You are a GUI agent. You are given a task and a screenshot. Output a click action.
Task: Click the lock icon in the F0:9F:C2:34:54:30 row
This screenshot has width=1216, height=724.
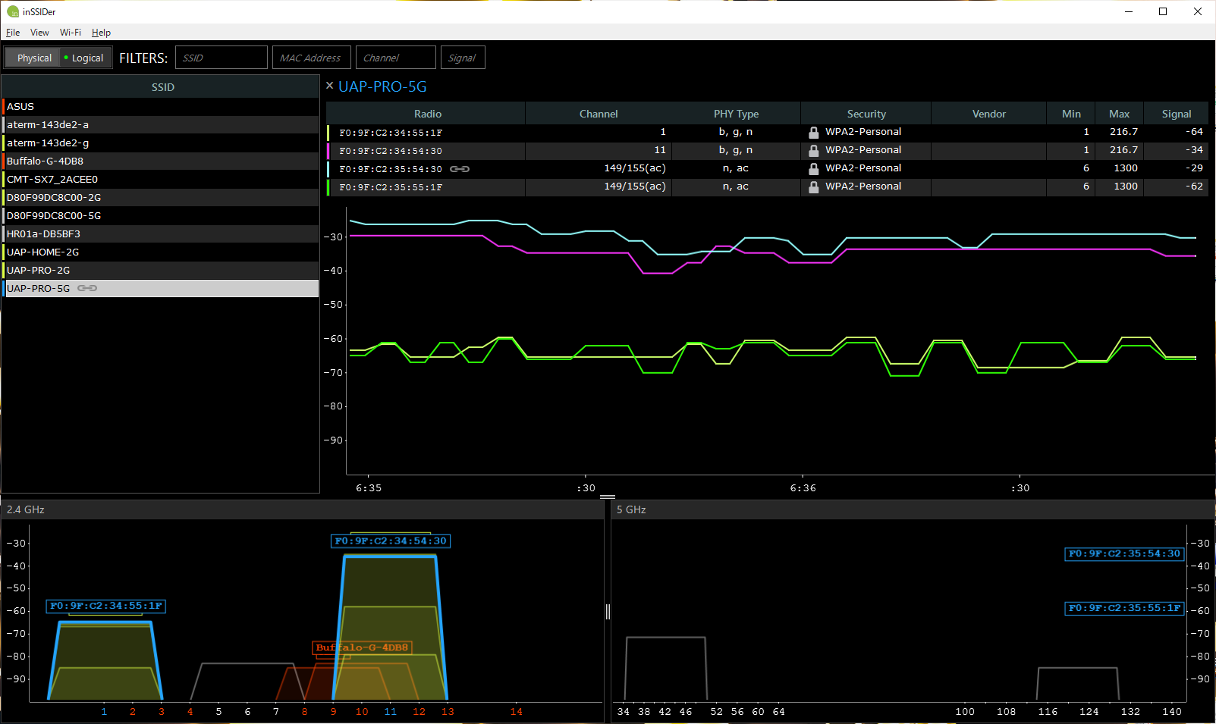[x=813, y=151]
